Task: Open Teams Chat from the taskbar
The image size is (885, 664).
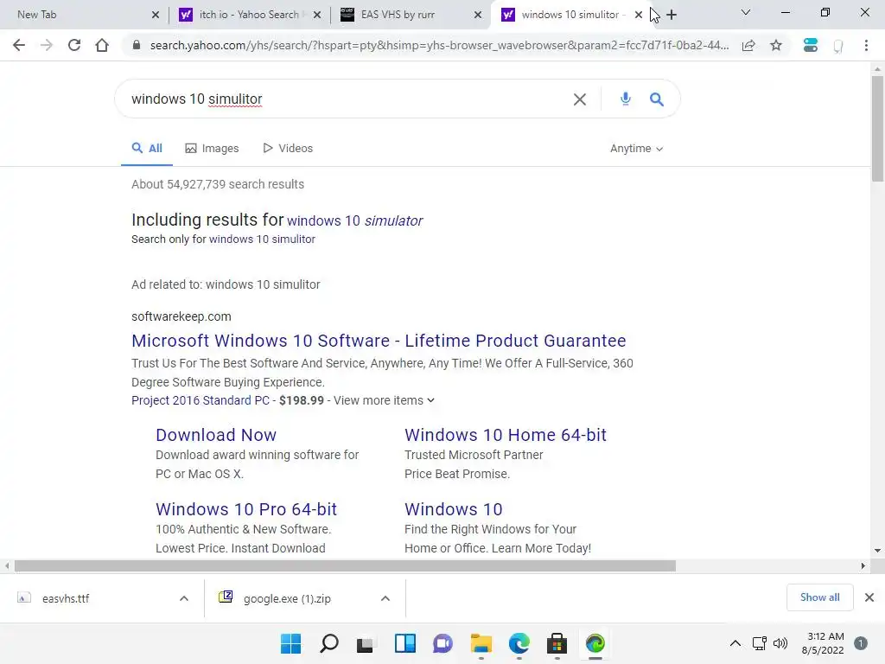Action: point(443,643)
